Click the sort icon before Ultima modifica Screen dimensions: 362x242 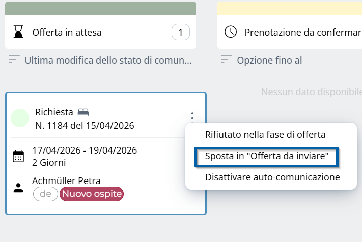14,59
